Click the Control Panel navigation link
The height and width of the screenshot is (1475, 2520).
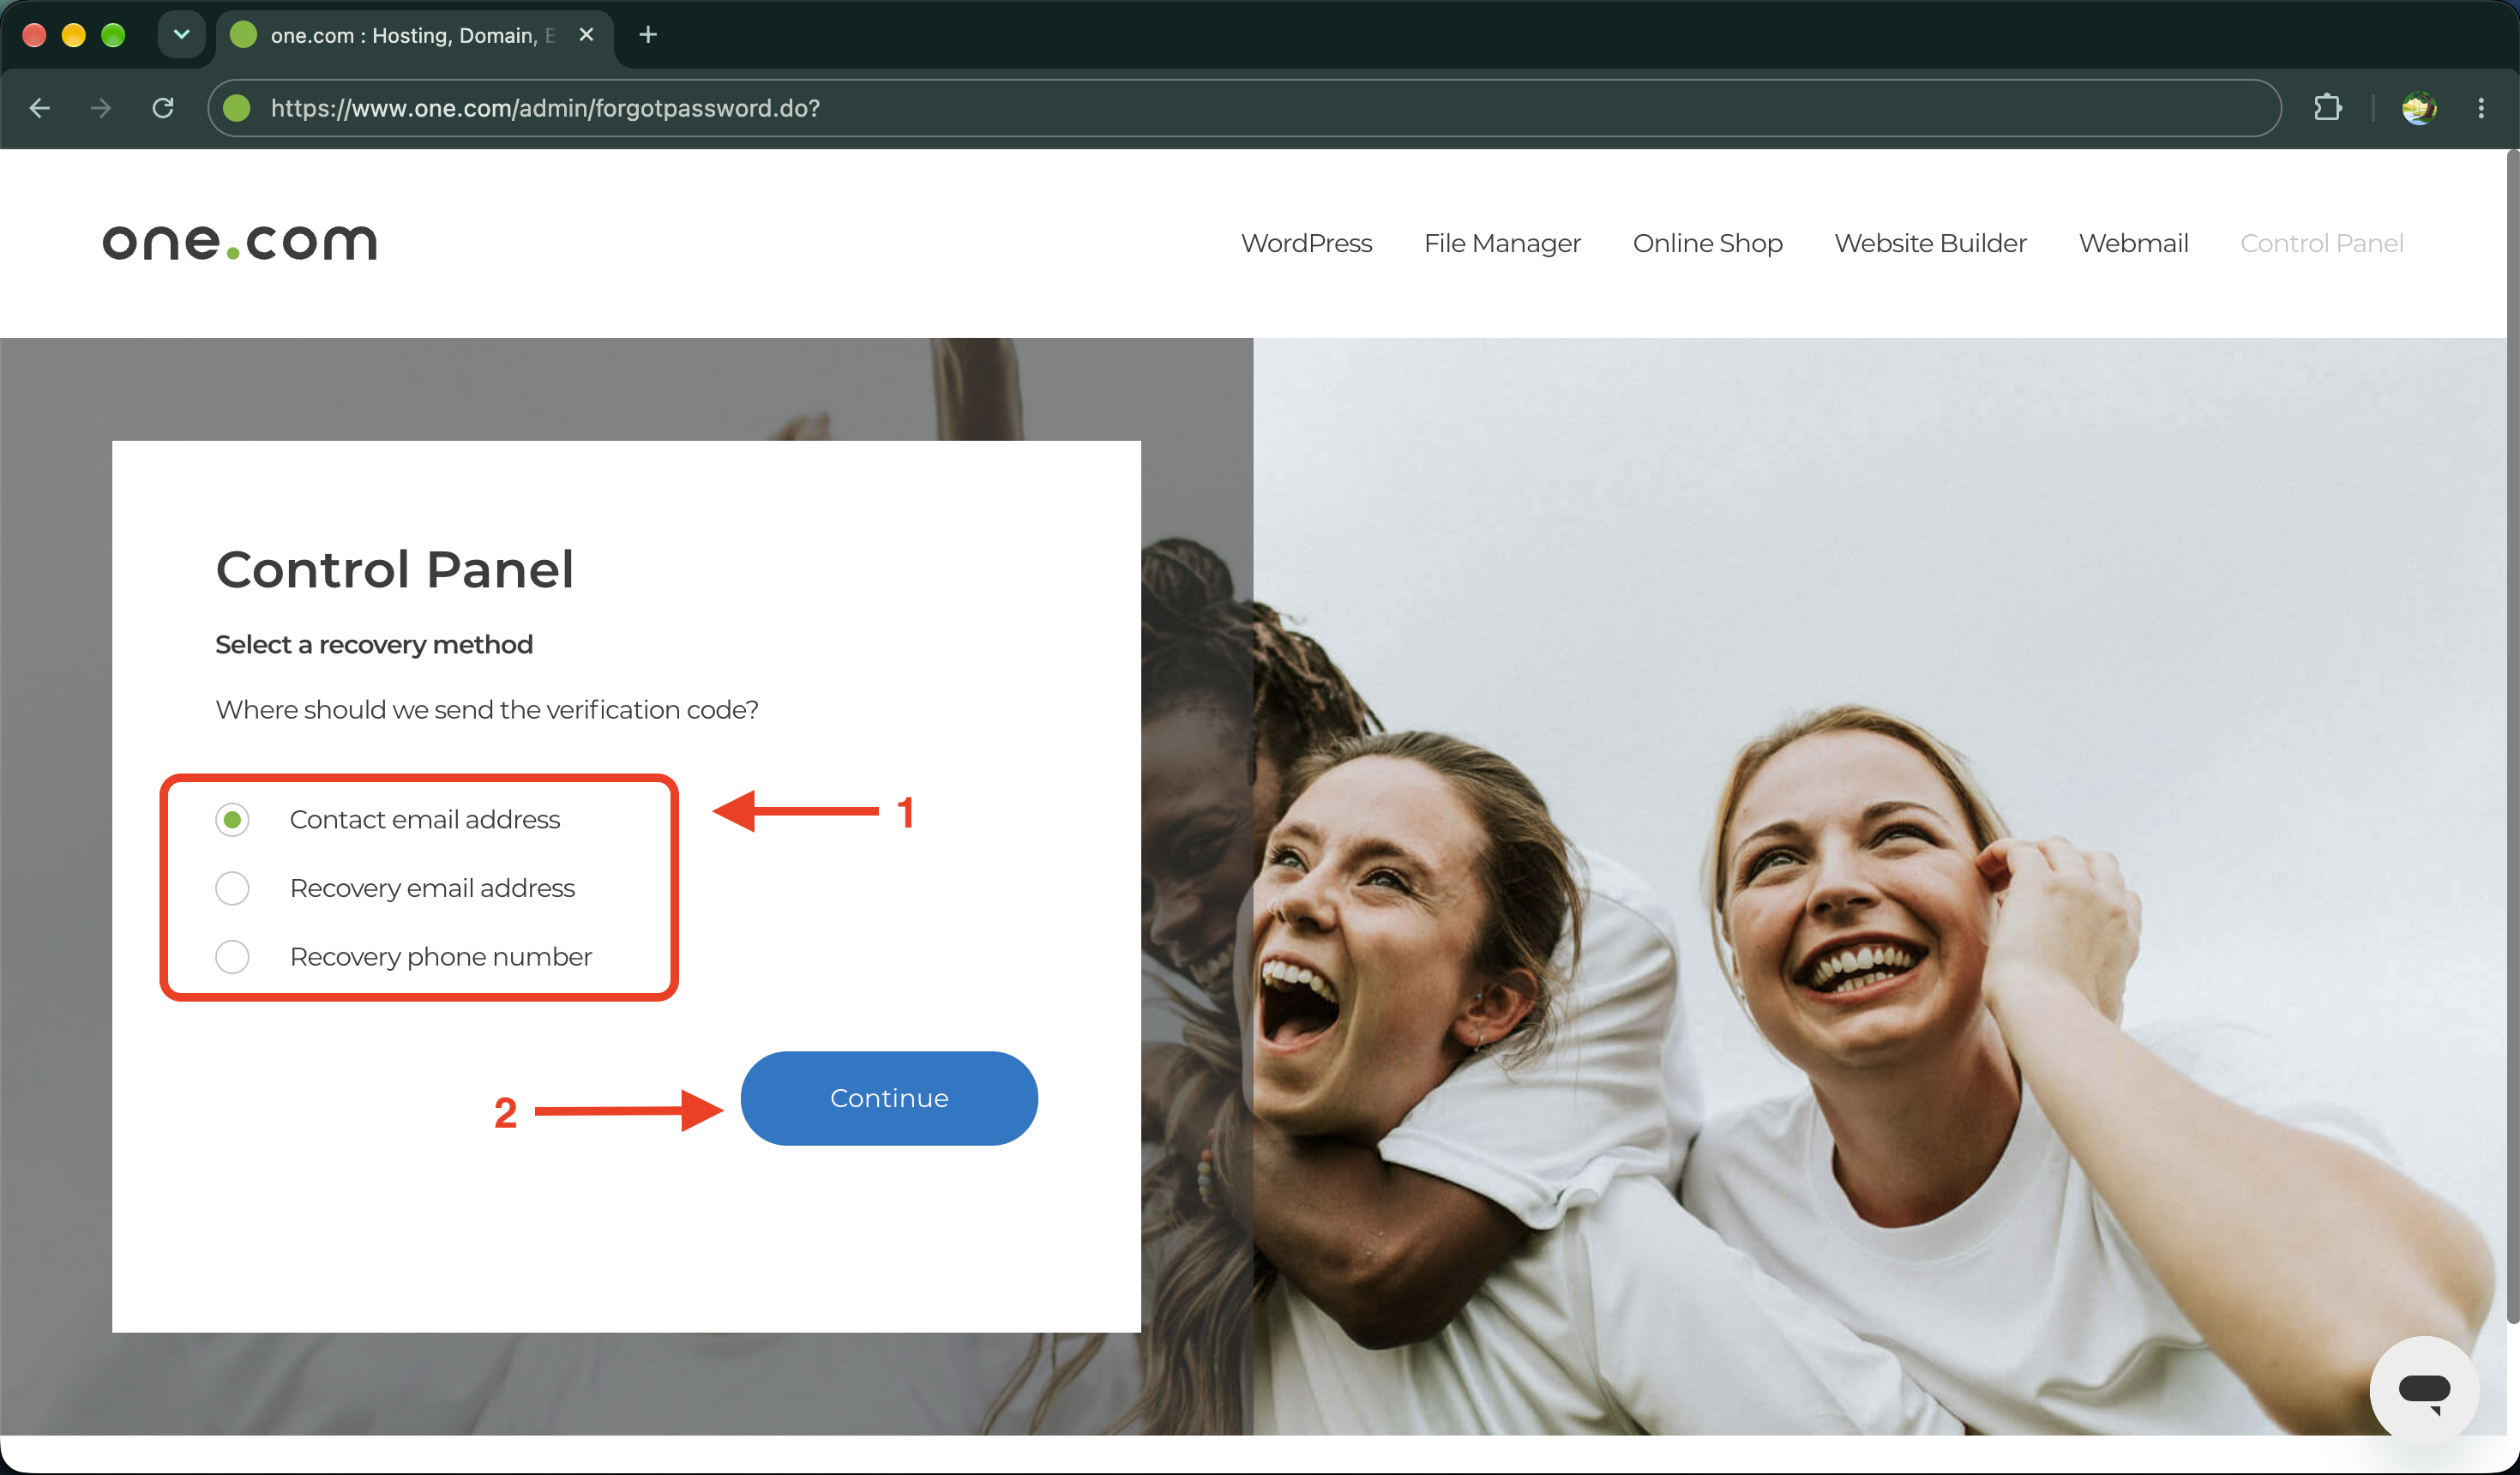point(2321,243)
